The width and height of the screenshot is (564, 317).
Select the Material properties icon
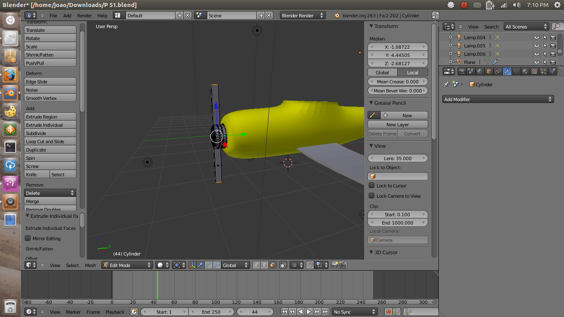click(x=525, y=71)
